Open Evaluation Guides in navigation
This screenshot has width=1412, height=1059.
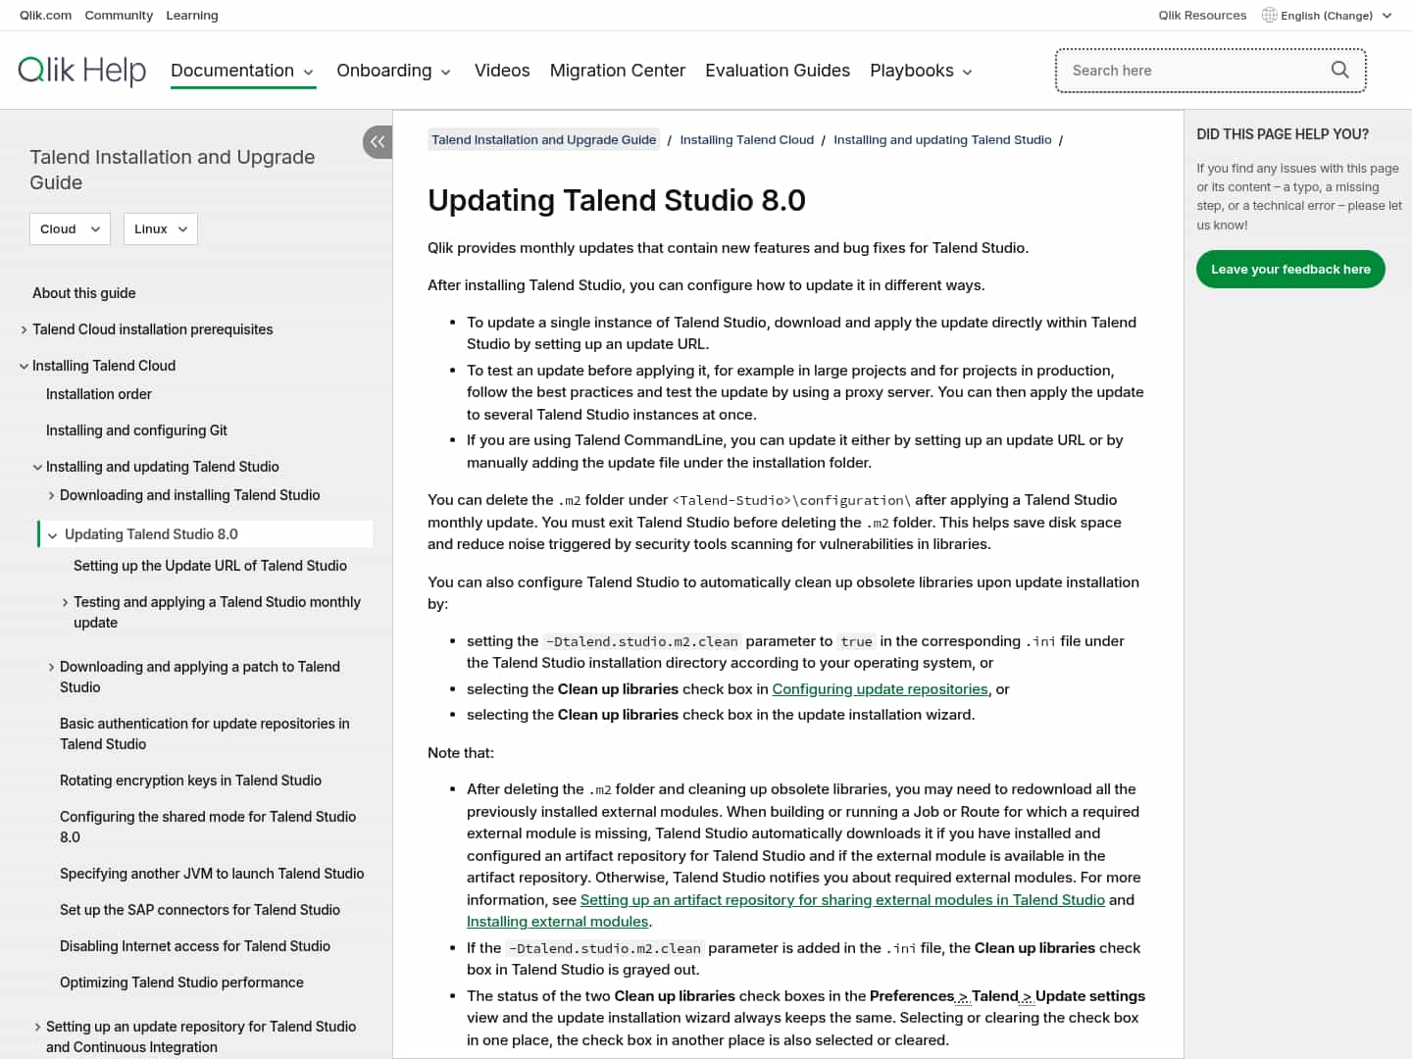[778, 71]
